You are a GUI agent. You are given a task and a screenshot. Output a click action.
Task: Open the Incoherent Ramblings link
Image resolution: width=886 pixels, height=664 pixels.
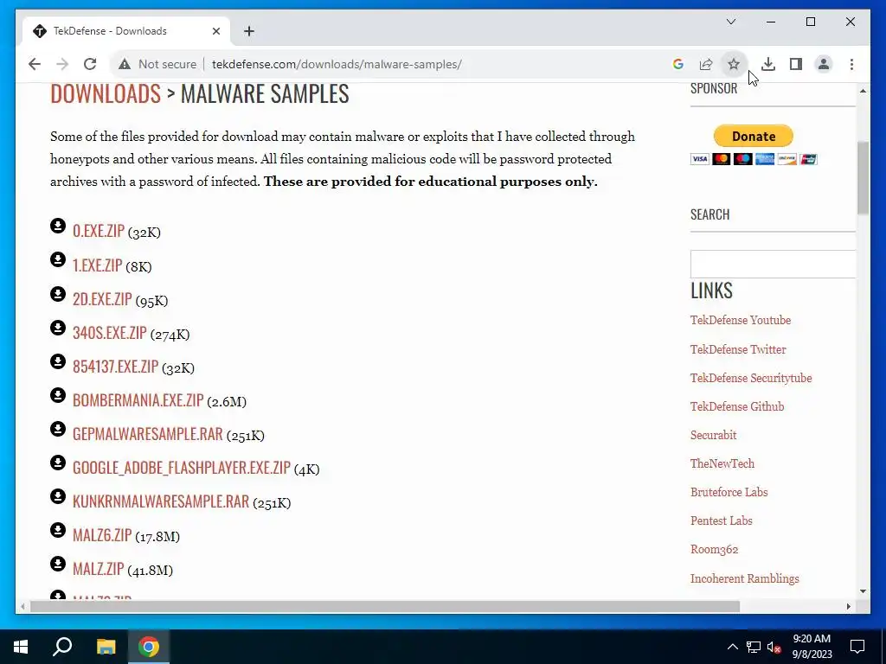744,578
